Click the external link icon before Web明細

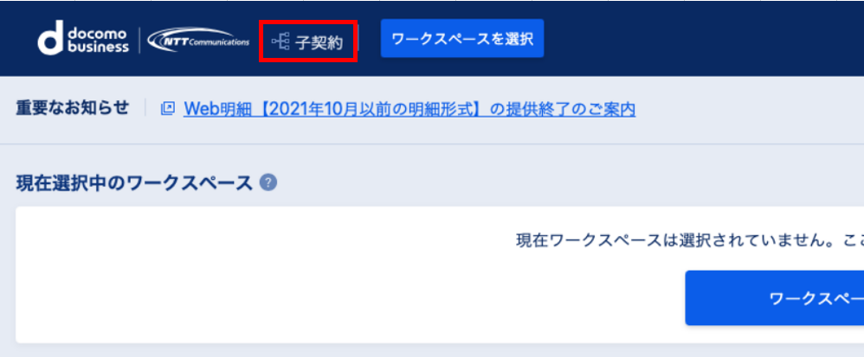pyautogui.click(x=167, y=108)
